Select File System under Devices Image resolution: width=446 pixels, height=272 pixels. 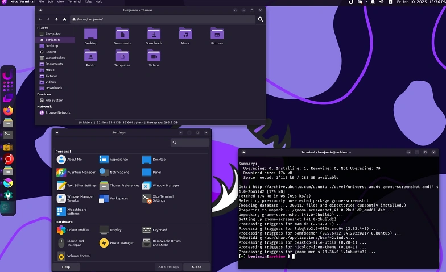point(55,100)
